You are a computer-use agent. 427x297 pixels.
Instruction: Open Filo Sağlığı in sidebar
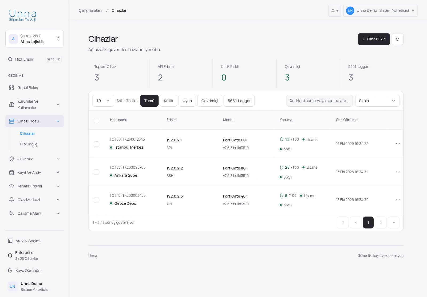(29, 144)
